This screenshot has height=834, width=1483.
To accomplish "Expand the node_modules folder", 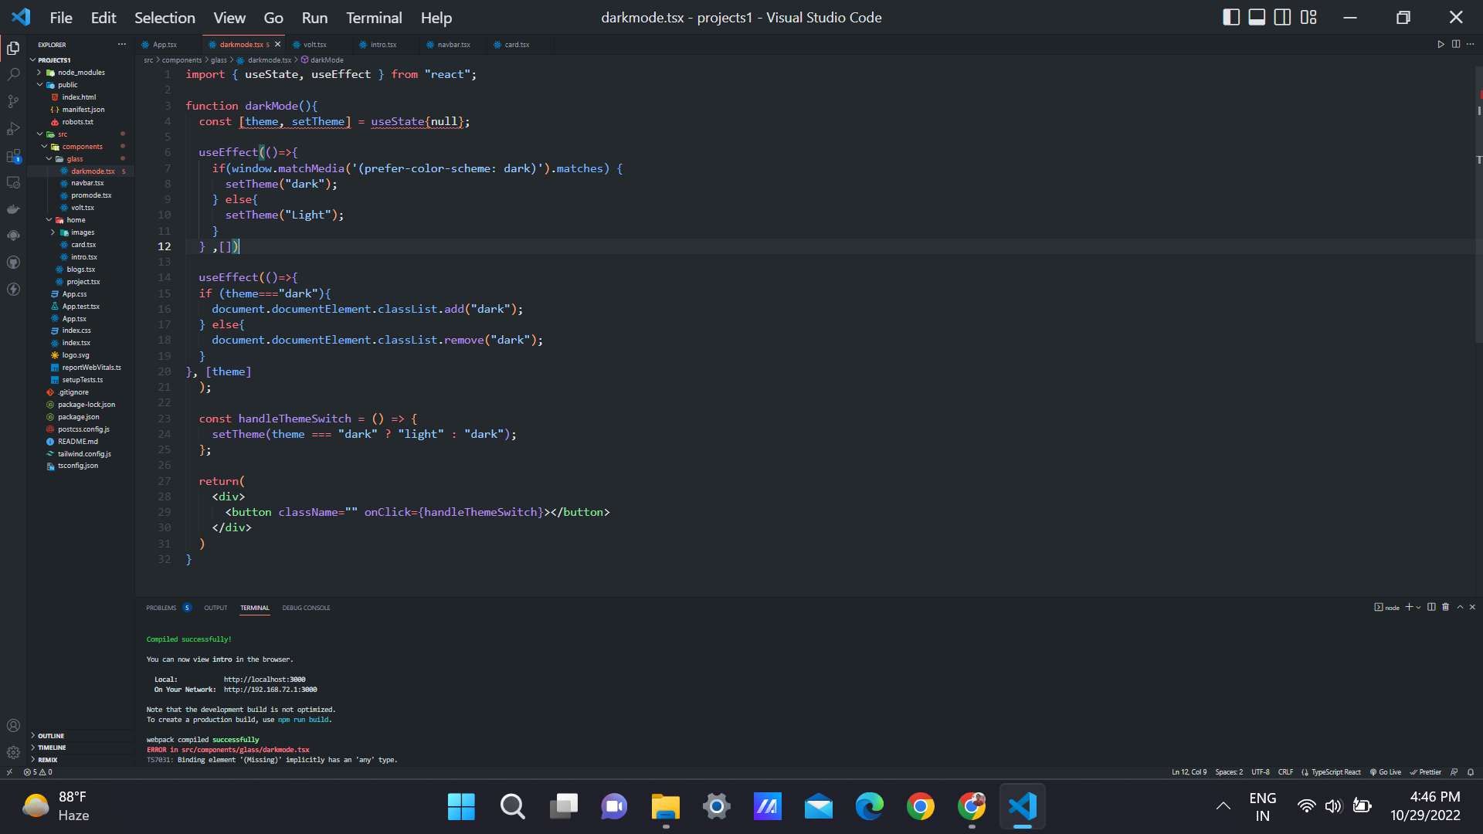I will 80,73.
